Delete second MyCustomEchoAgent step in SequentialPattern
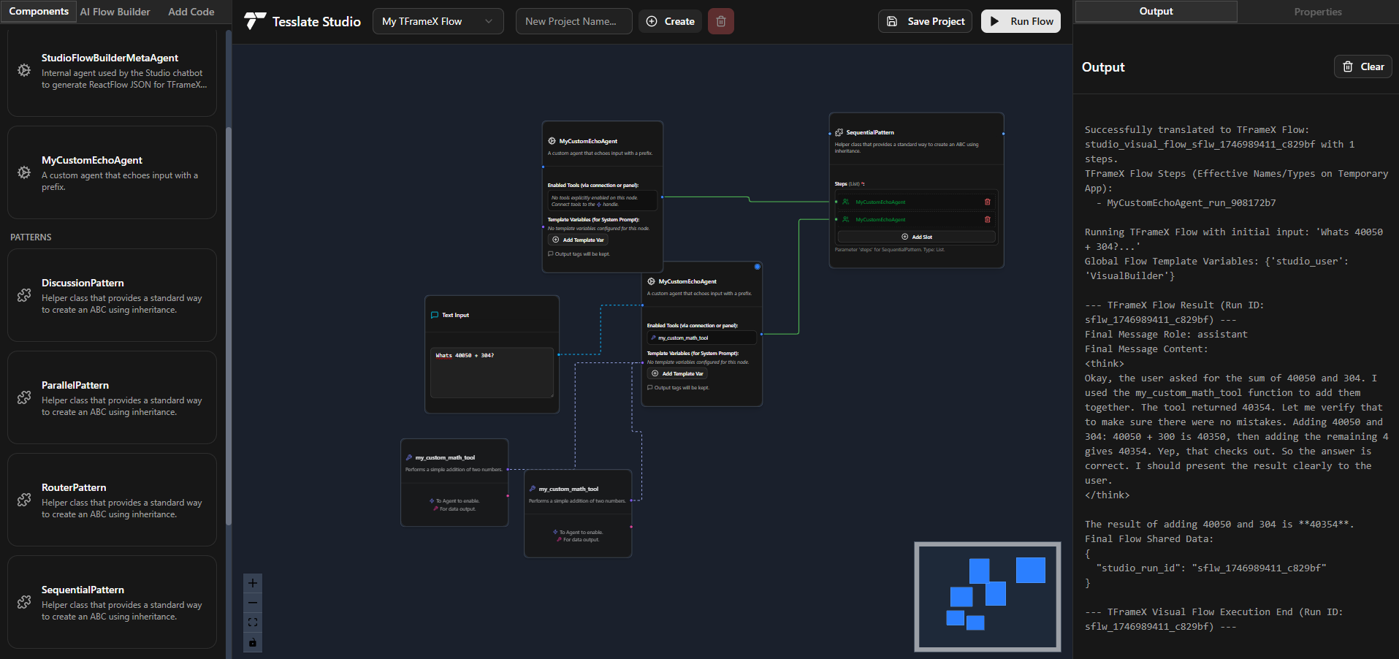The height and width of the screenshot is (659, 1399). pyautogui.click(x=987, y=219)
